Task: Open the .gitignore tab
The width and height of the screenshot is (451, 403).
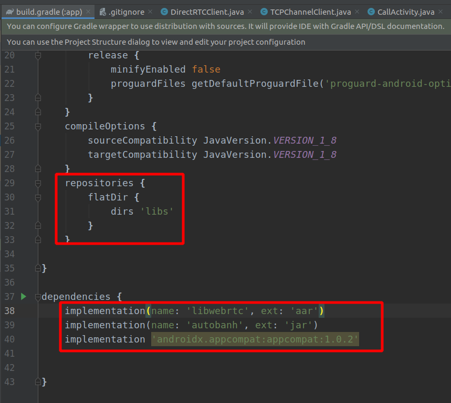Action: coord(126,12)
